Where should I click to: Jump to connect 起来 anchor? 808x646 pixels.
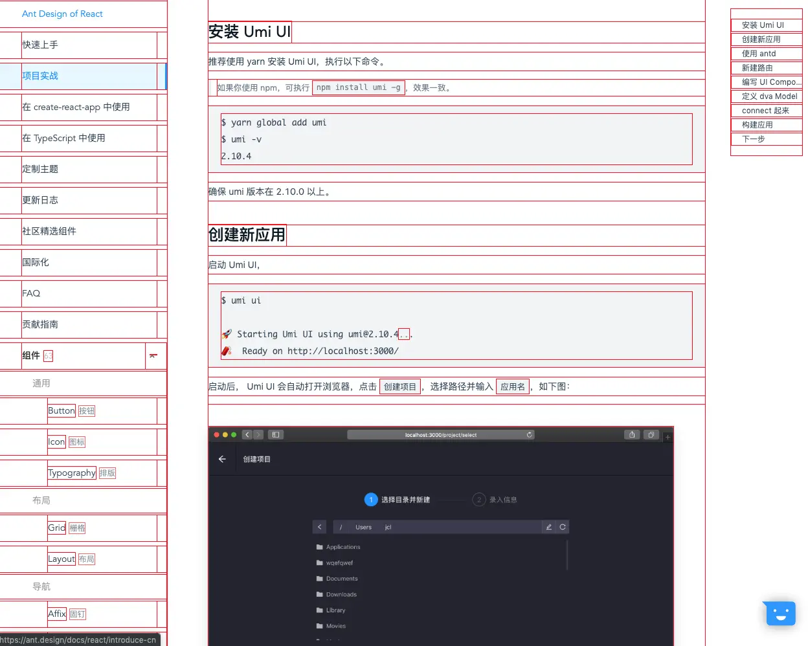coord(766,111)
